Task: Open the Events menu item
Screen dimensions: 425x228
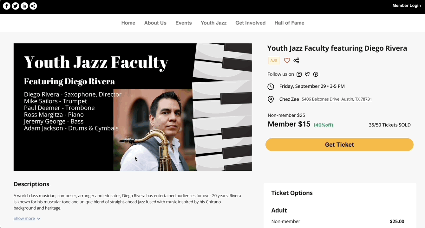Action: [183, 23]
